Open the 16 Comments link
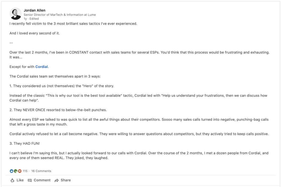The height and width of the screenshot is (187, 281). click(41, 171)
